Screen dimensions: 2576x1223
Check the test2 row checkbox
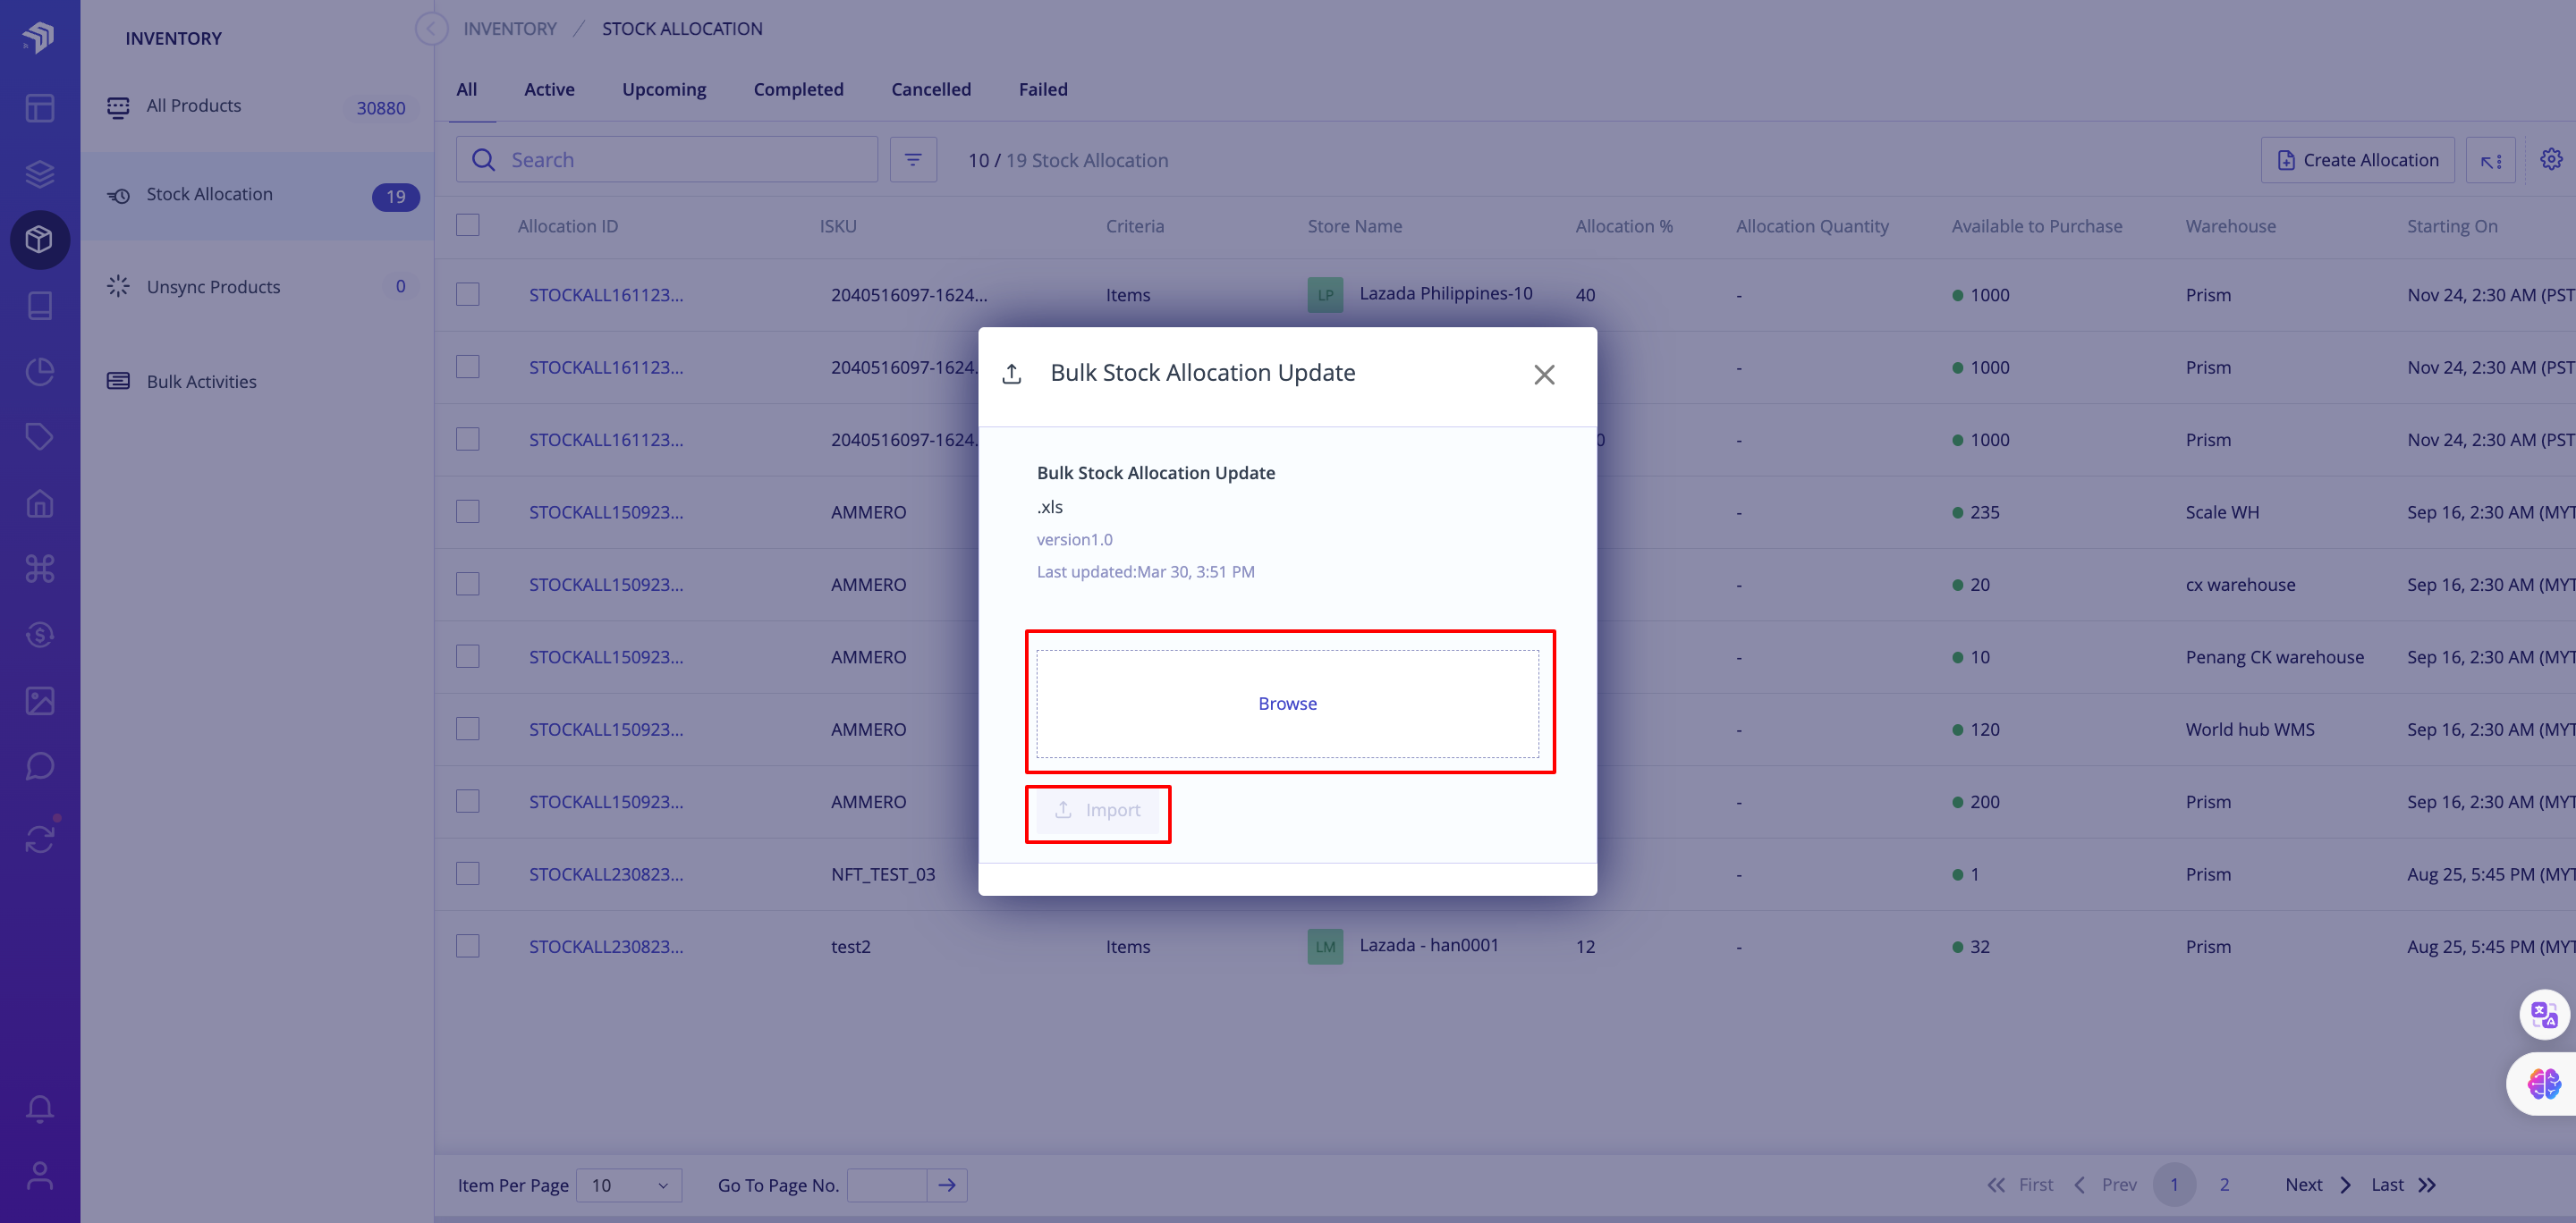point(468,946)
